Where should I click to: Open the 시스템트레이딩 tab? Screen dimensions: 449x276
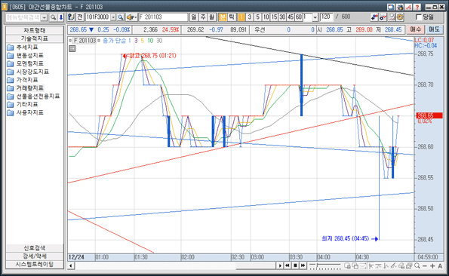[35, 264]
